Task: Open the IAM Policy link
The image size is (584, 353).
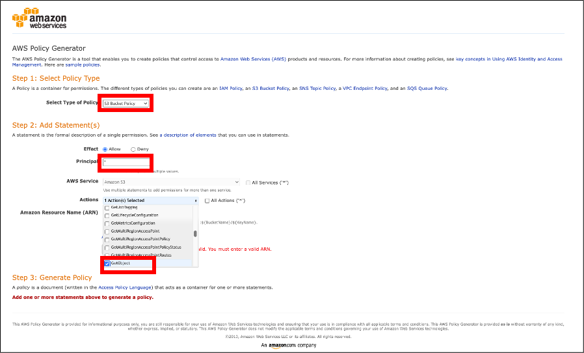Action: (231, 89)
